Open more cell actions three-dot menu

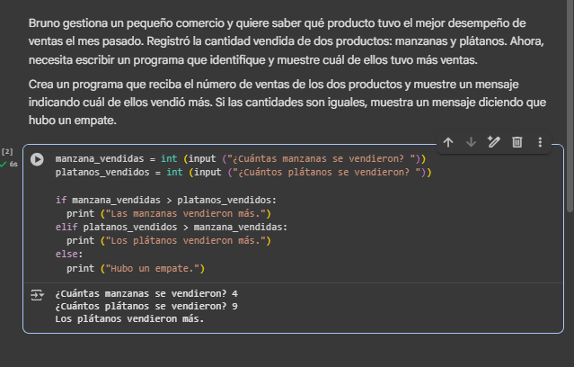[x=540, y=142]
